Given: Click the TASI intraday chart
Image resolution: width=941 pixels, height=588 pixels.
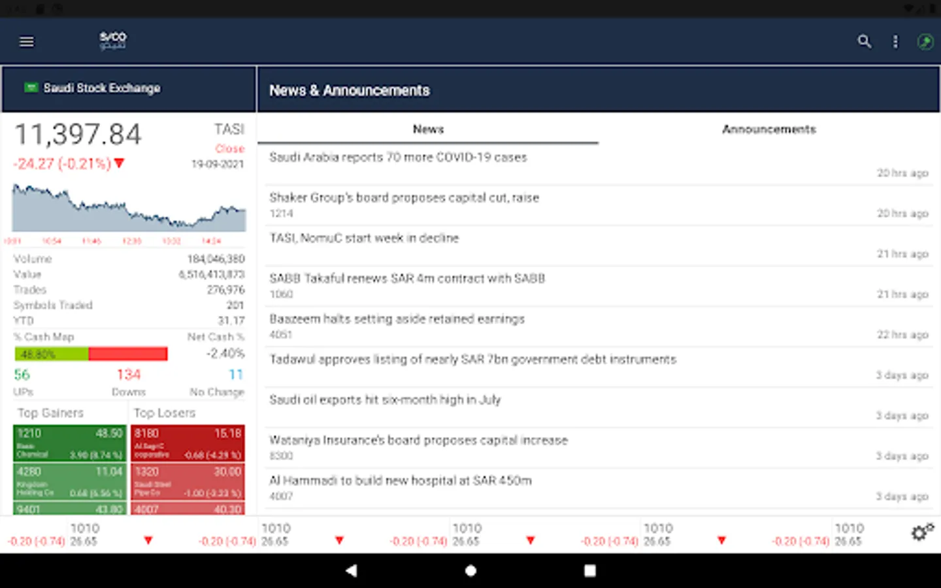Looking at the screenshot, I should pos(129,208).
